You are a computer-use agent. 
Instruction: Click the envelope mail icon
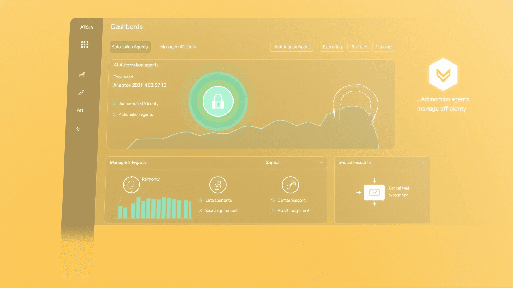tap(374, 192)
